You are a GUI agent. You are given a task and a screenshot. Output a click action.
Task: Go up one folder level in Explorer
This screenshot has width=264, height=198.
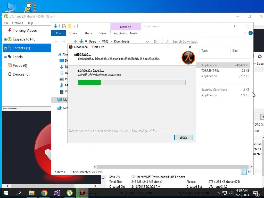coord(75,42)
